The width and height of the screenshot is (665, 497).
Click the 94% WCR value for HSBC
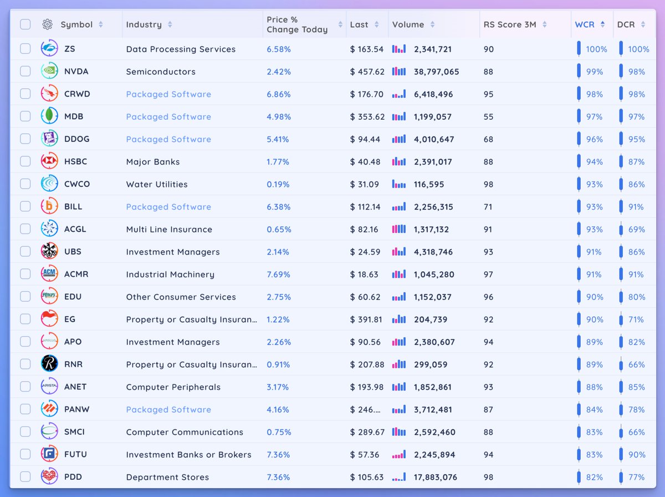(594, 161)
